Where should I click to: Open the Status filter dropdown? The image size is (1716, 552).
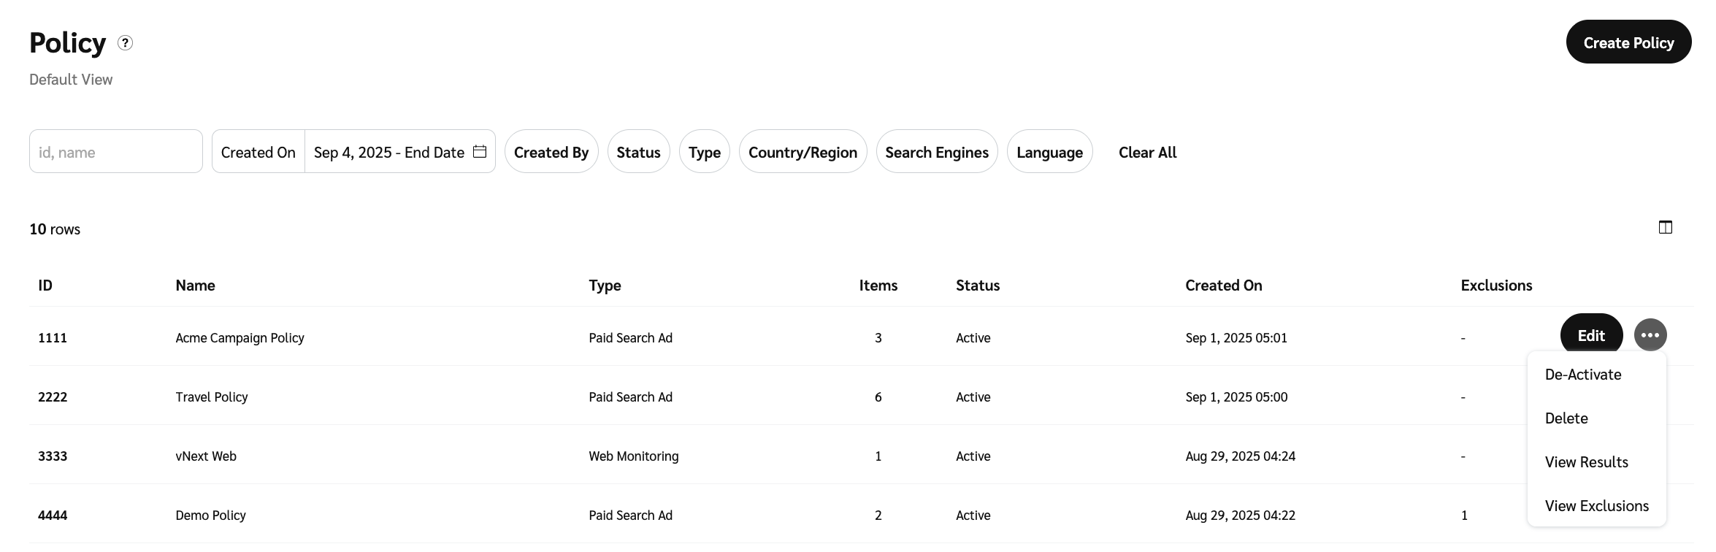point(638,152)
